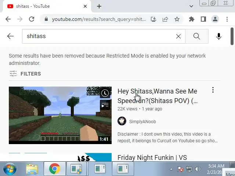Share this page via share icon
Viewport: 235px width, 176px height.
165,19
